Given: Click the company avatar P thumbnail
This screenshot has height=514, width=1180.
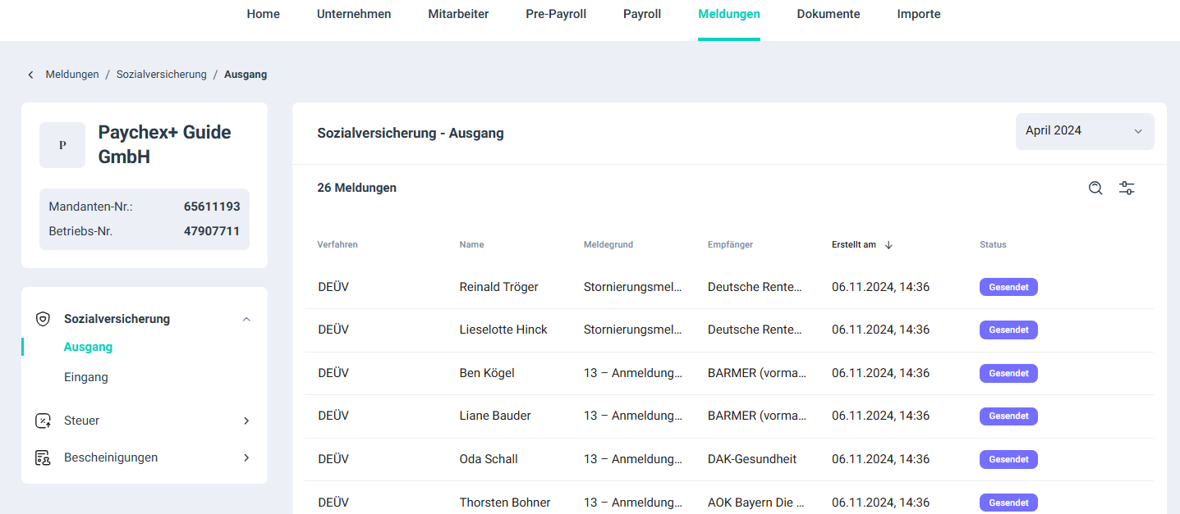Looking at the screenshot, I should point(62,145).
